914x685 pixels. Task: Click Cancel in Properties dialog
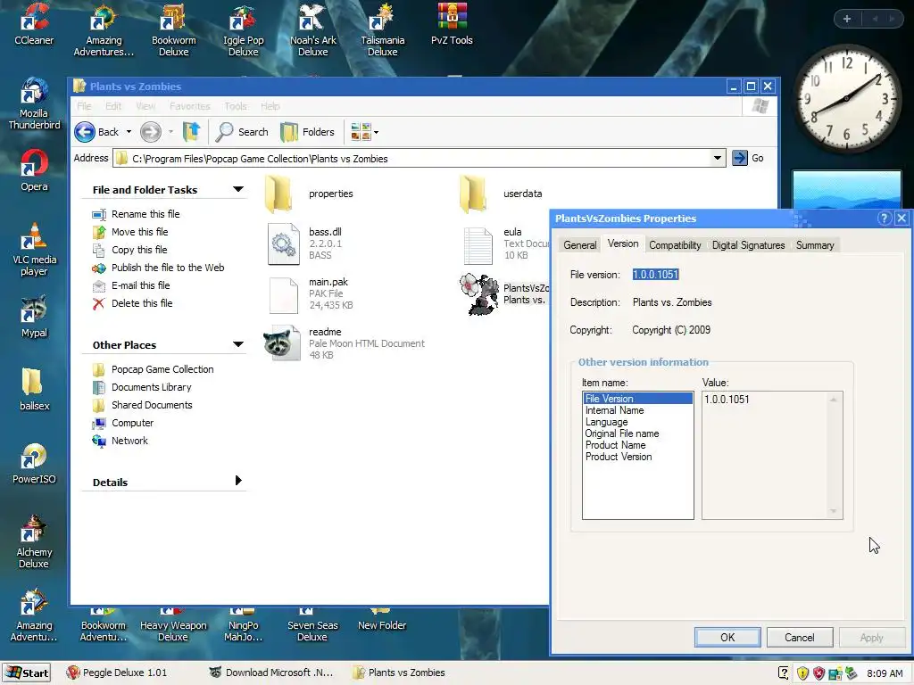click(799, 637)
